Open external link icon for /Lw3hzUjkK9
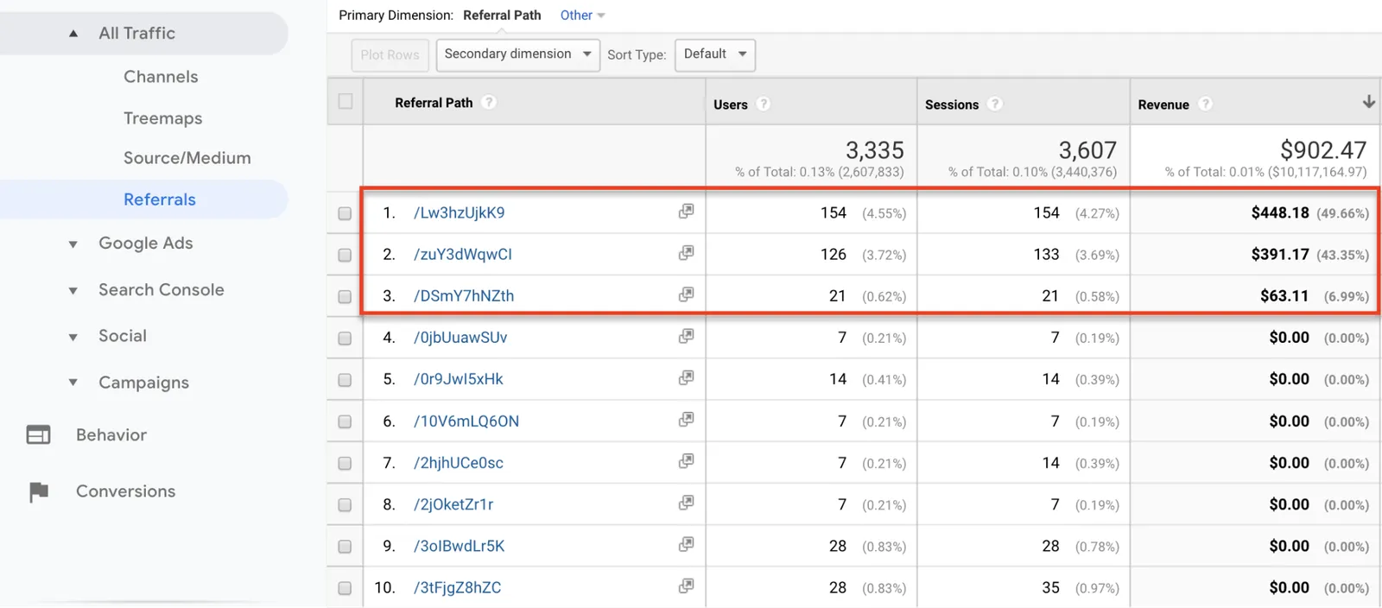 coord(686,212)
